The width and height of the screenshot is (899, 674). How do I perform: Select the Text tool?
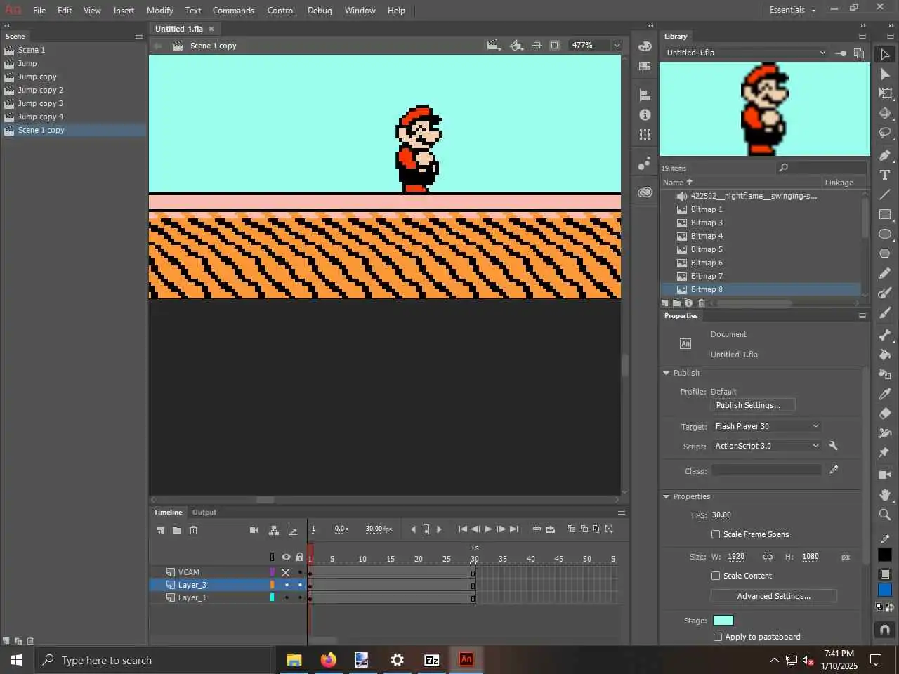pyautogui.click(x=885, y=175)
